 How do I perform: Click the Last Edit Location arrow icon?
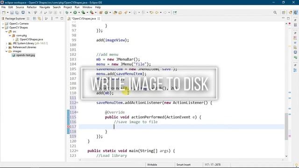(x=151, y=13)
